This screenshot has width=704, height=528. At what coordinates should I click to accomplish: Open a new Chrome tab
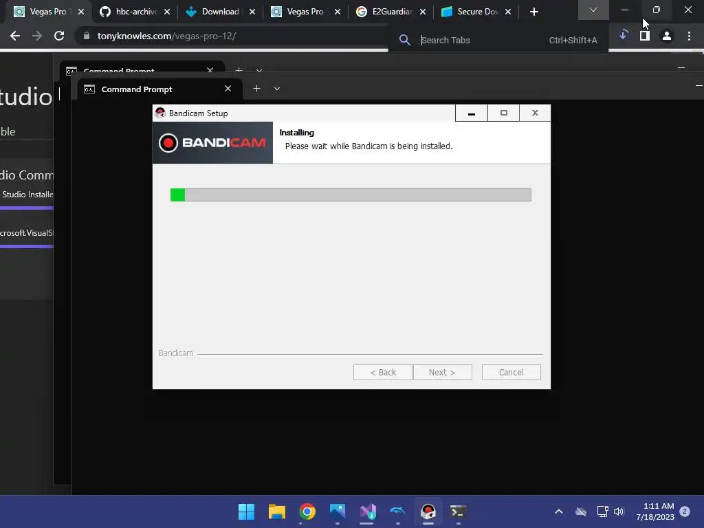coord(533,12)
